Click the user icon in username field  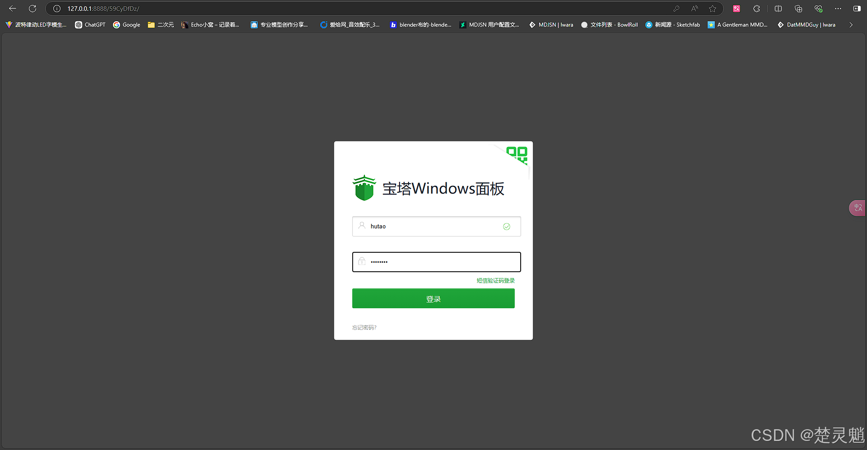[x=362, y=225]
